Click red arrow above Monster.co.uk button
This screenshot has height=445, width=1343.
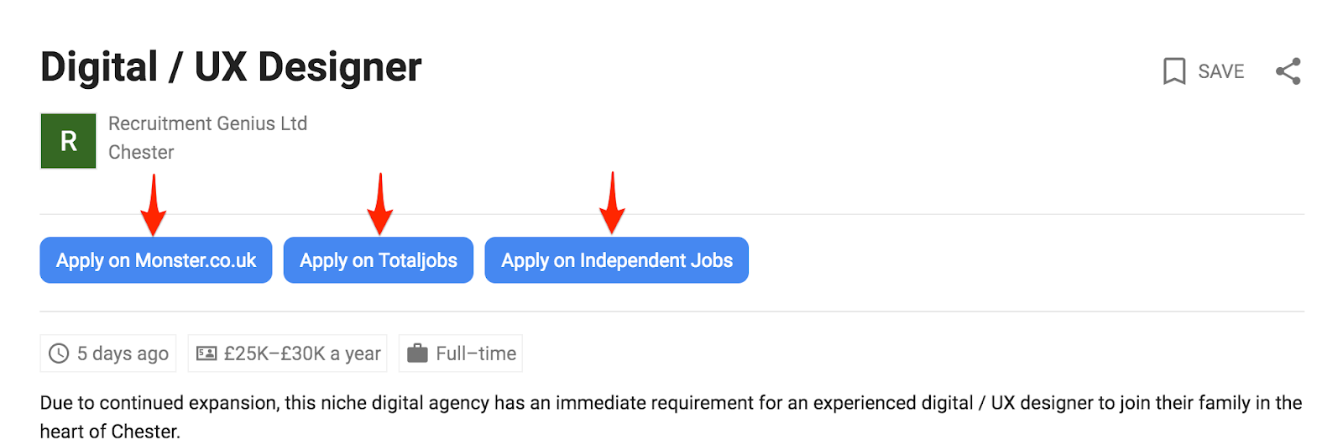(x=153, y=204)
